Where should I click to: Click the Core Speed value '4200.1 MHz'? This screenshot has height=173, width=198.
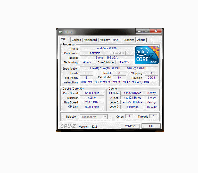(x=92, y=93)
